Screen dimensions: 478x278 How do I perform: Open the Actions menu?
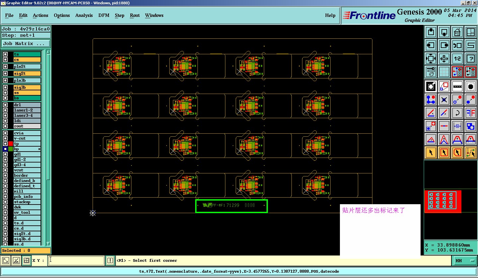point(40,15)
